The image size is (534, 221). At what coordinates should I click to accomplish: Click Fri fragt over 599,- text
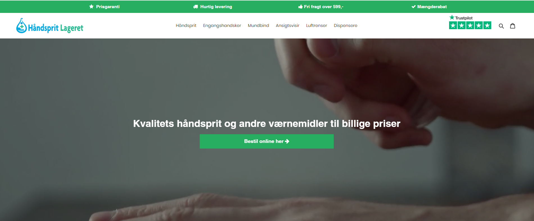[x=323, y=6]
